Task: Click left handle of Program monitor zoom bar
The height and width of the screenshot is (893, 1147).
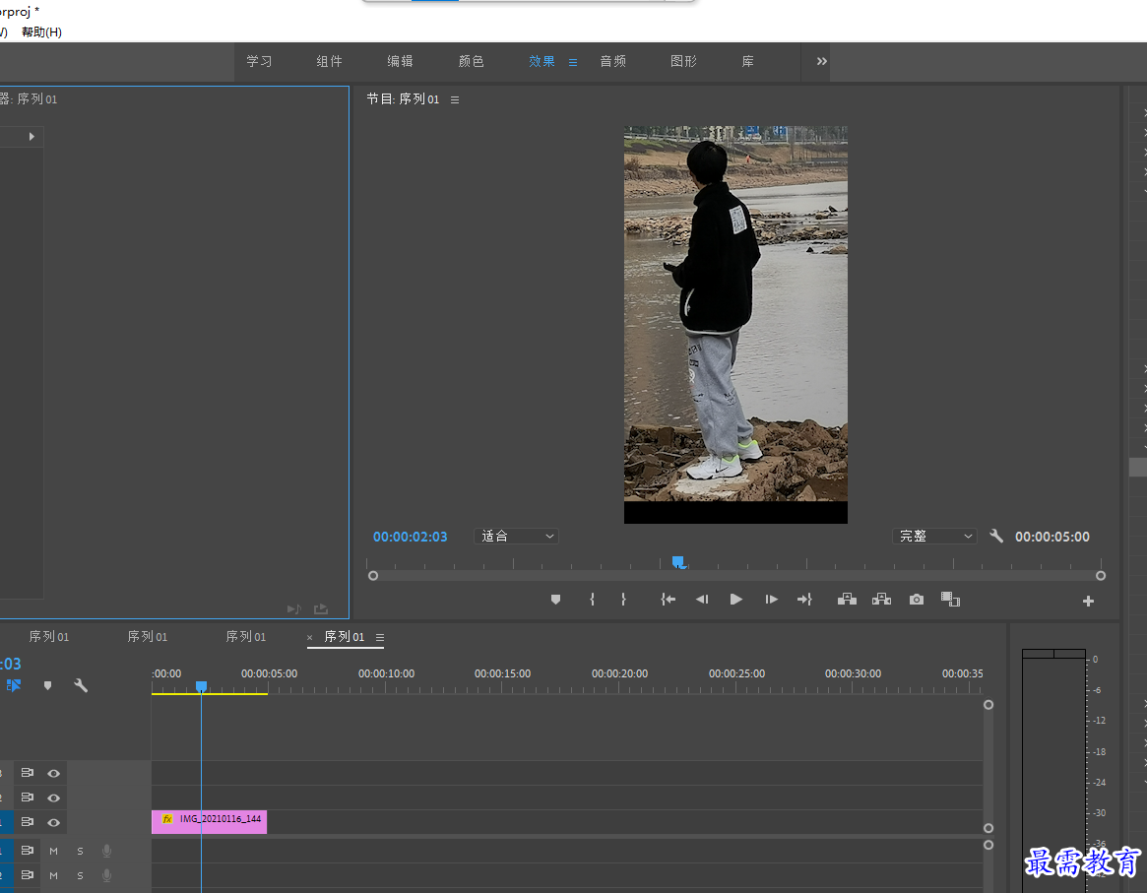Action: [x=373, y=576]
